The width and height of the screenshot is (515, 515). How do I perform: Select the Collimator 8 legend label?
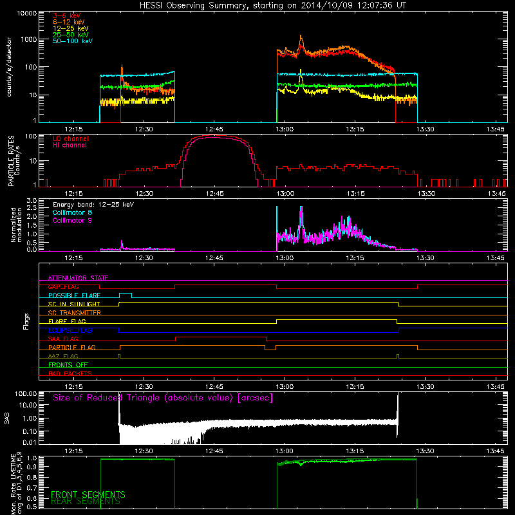click(72, 212)
